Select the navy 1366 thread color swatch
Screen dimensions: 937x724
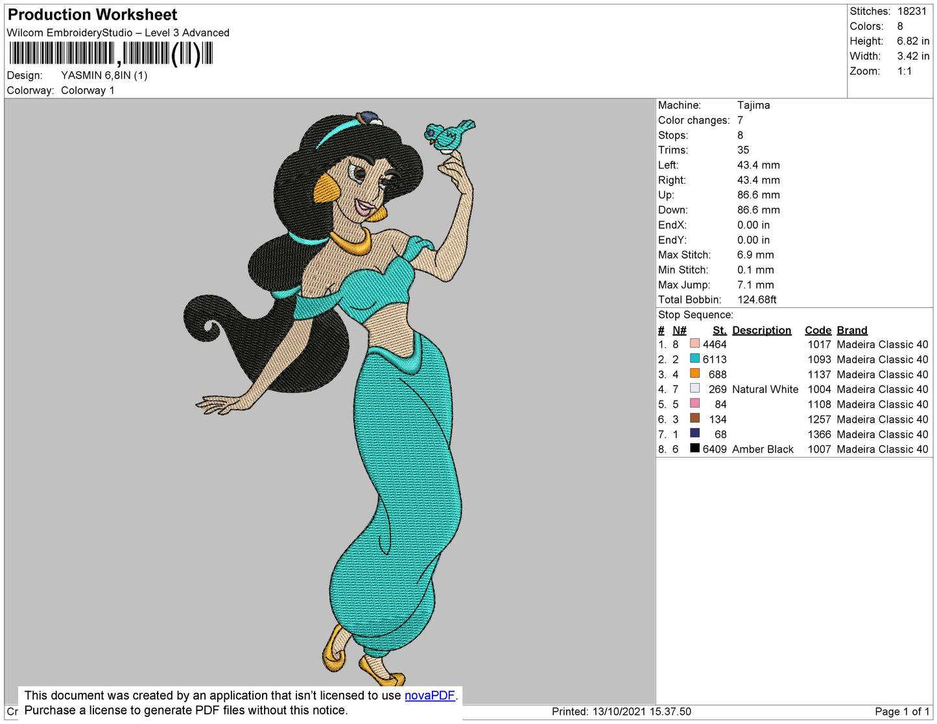[x=694, y=433]
